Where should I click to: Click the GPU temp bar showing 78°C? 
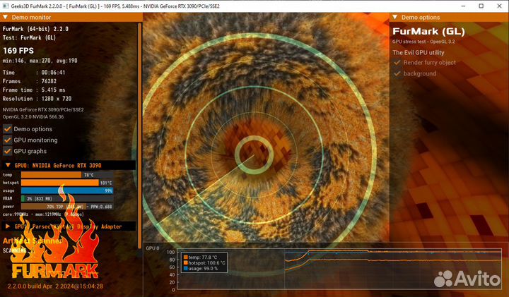[x=67, y=175]
